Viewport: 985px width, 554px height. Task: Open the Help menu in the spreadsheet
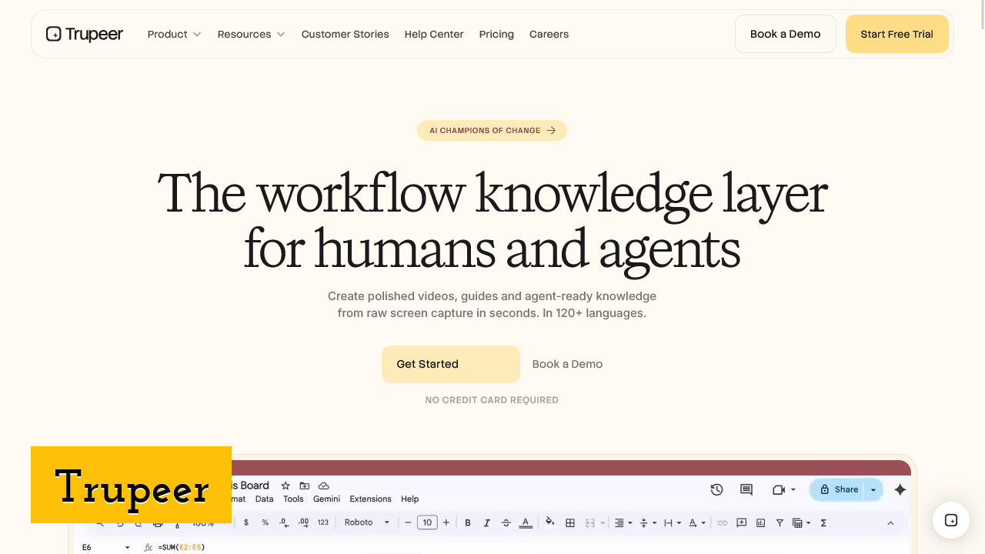pyautogui.click(x=410, y=499)
